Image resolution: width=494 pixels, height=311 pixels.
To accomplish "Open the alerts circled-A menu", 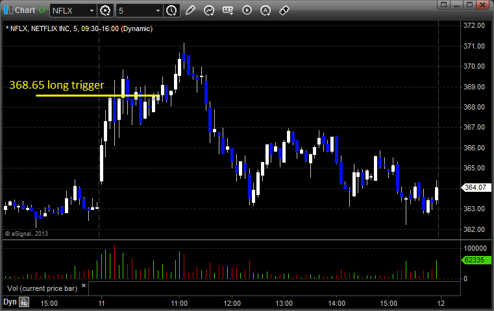I will (266, 11).
